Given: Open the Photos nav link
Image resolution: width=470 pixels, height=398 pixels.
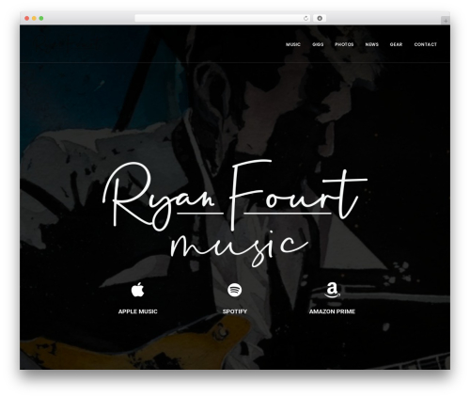Looking at the screenshot, I should pos(344,44).
